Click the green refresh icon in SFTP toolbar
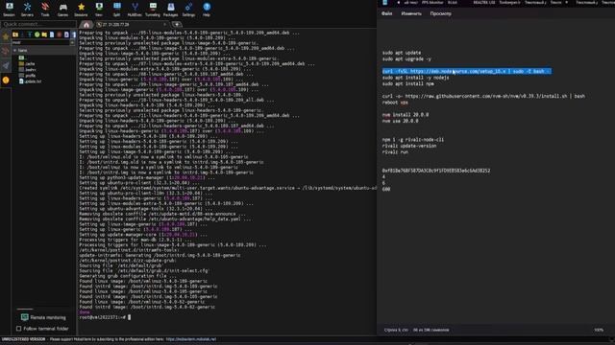The height and width of the screenshot is (345, 615). 37,34
